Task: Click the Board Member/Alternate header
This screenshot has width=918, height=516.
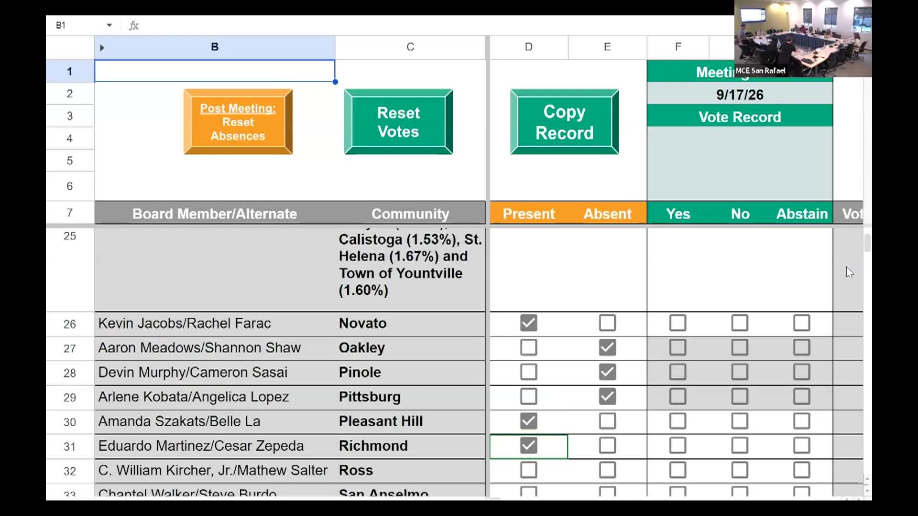Action: [215, 214]
